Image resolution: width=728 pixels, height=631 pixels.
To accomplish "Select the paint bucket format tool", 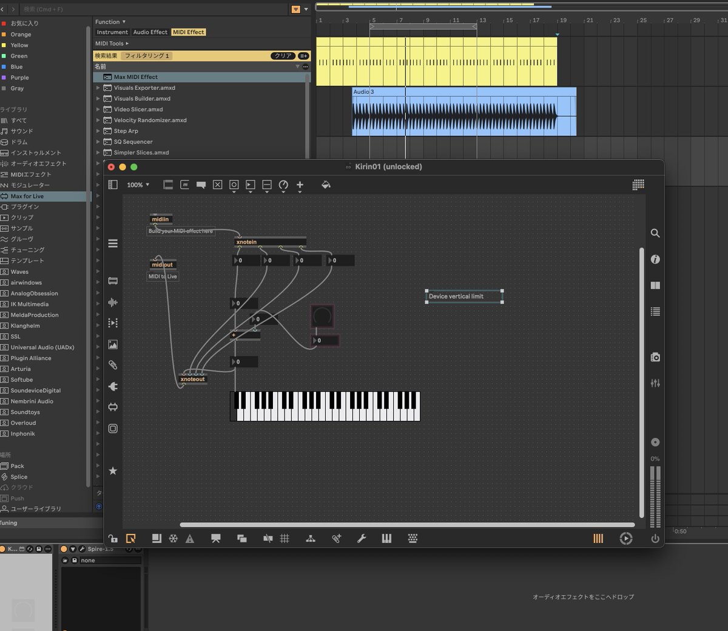I will [326, 185].
